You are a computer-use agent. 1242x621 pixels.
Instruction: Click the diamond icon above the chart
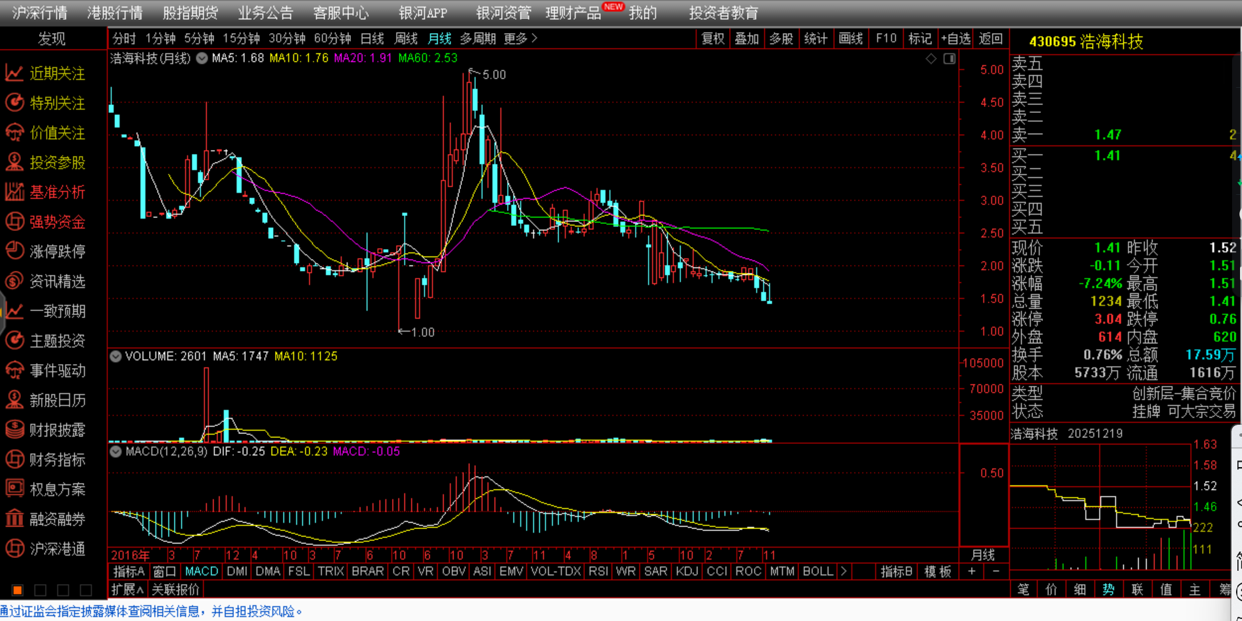click(x=931, y=59)
